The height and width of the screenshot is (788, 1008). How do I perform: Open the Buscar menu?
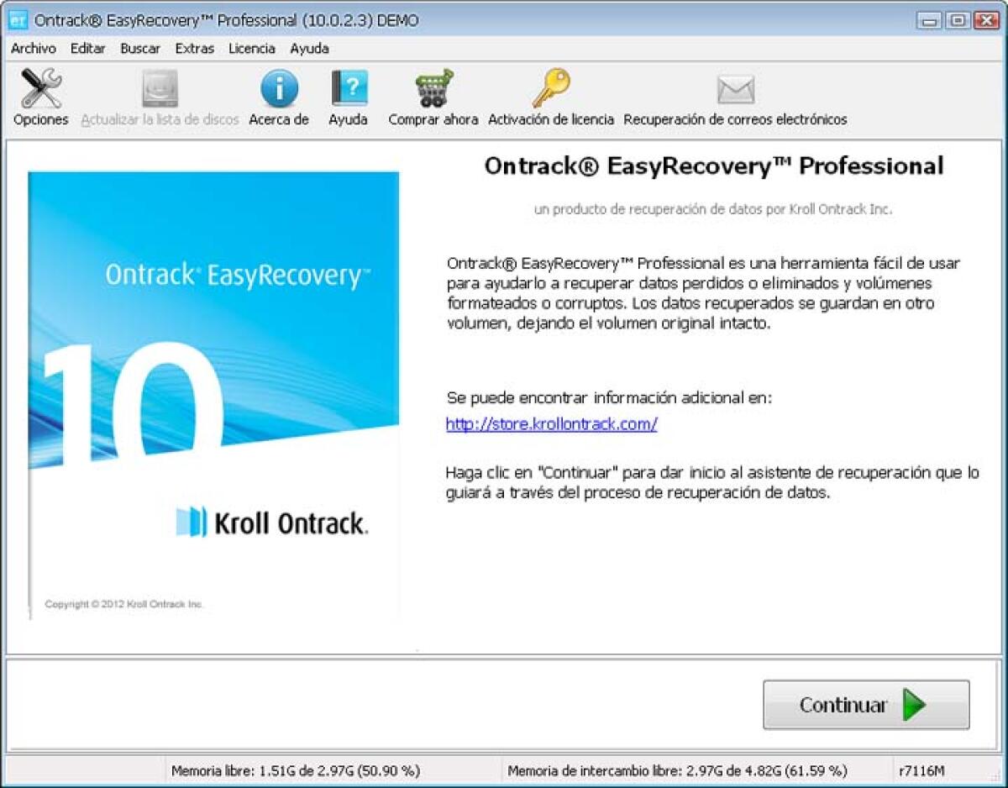[x=139, y=48]
